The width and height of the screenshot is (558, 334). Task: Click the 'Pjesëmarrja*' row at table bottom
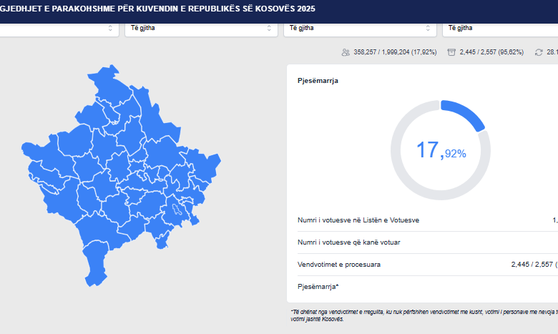pyautogui.click(x=318, y=287)
